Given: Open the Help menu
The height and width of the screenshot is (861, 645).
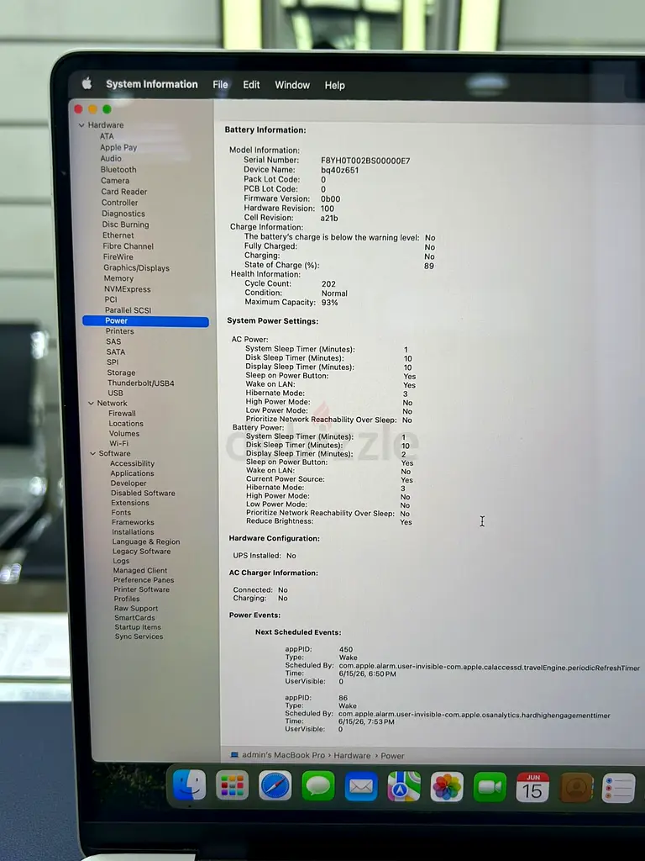Looking at the screenshot, I should (x=334, y=85).
